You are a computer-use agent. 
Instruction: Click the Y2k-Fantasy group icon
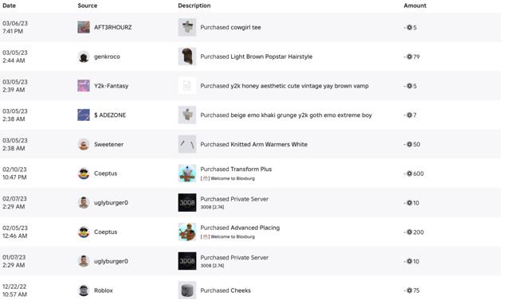84,86
